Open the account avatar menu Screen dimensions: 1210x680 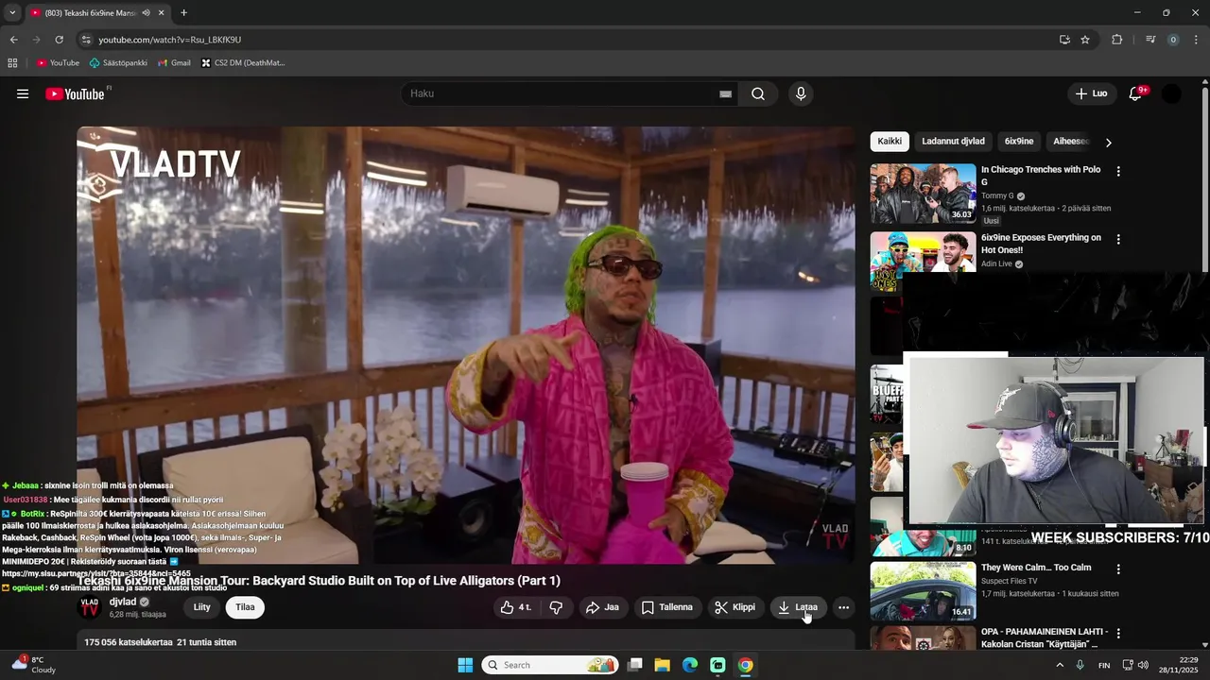pos(1171,93)
